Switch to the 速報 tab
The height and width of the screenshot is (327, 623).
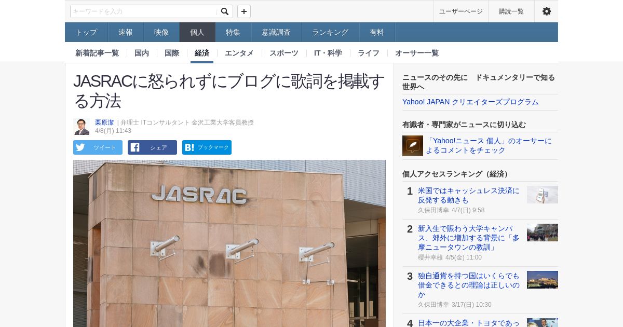(x=126, y=32)
